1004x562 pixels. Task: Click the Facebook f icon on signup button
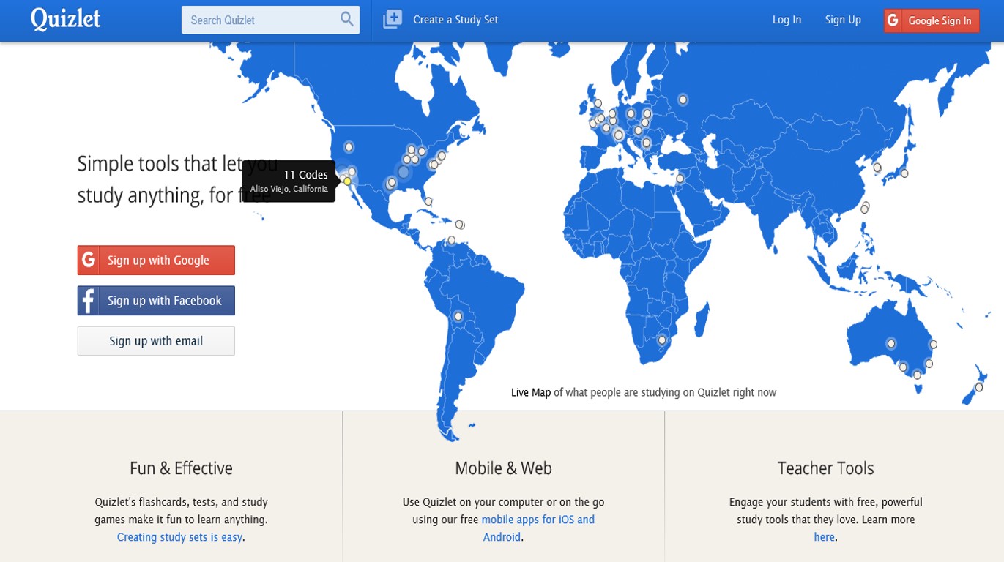tap(88, 301)
